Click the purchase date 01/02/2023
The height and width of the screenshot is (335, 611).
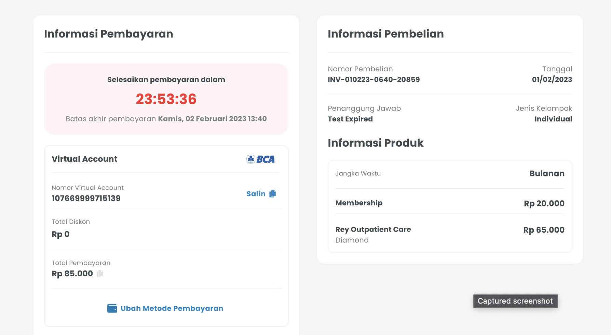tap(552, 79)
